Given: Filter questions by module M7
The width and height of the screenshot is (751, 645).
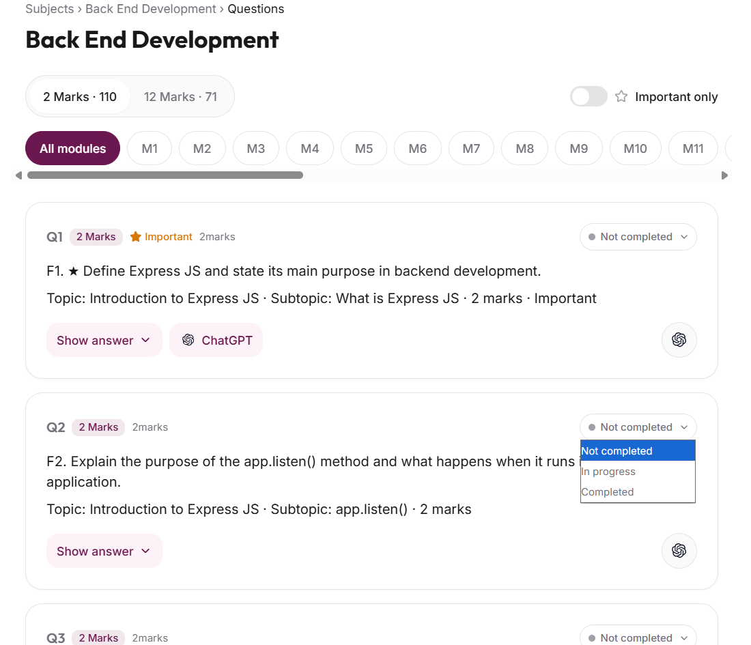Looking at the screenshot, I should click(471, 148).
